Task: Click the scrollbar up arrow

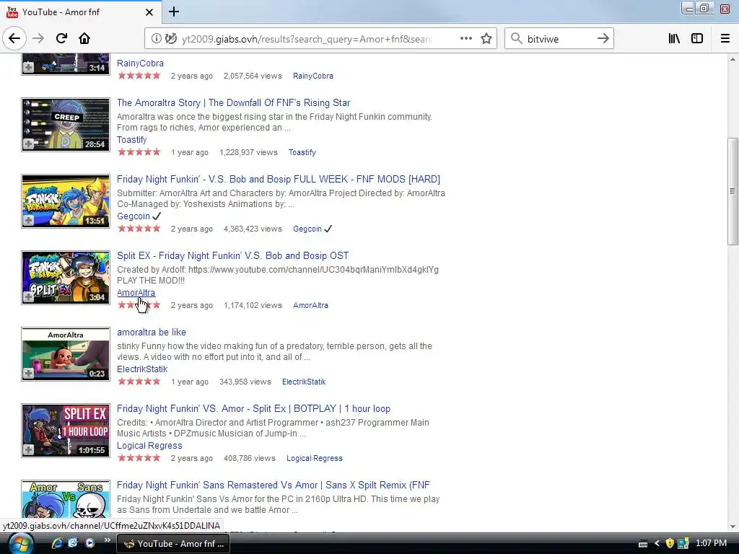Action: point(732,59)
